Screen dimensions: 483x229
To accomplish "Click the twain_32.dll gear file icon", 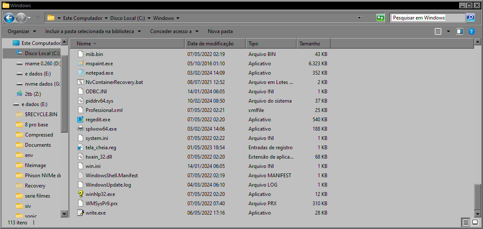I will pyautogui.click(x=81, y=157).
